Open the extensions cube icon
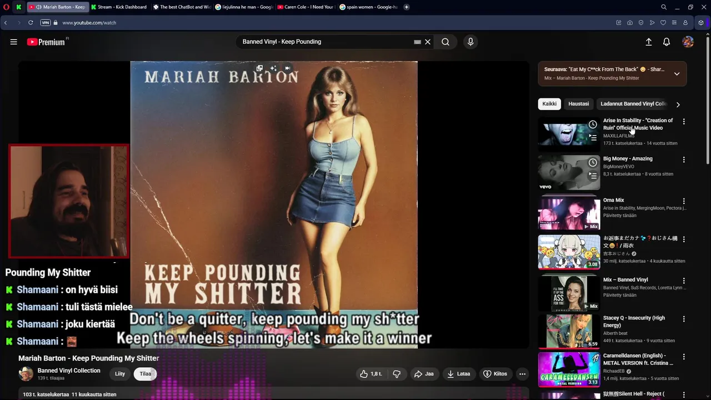The height and width of the screenshot is (400, 711). point(701,23)
